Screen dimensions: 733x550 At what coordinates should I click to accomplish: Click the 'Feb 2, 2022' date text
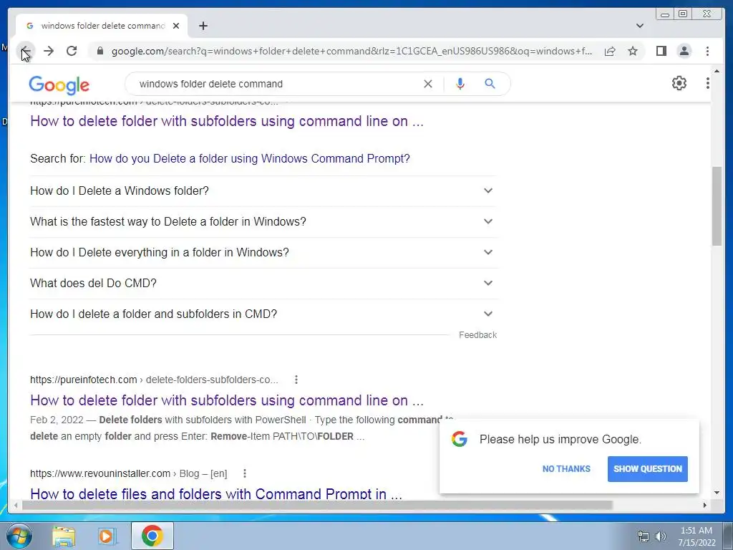click(57, 420)
